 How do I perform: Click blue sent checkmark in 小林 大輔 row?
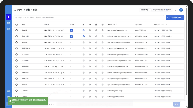pos(84,36)
